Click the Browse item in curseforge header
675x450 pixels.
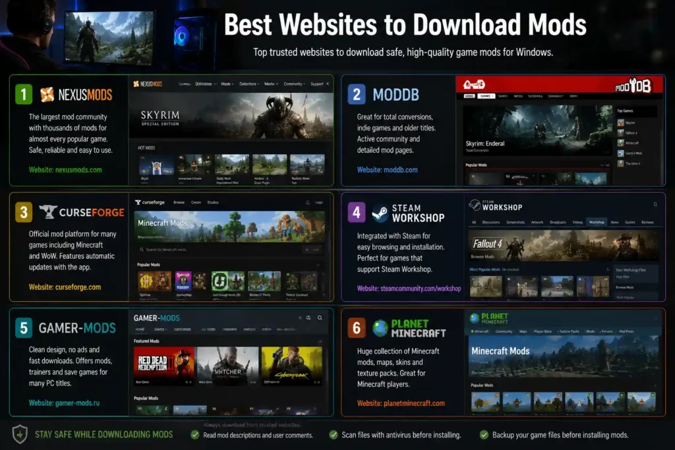point(179,202)
